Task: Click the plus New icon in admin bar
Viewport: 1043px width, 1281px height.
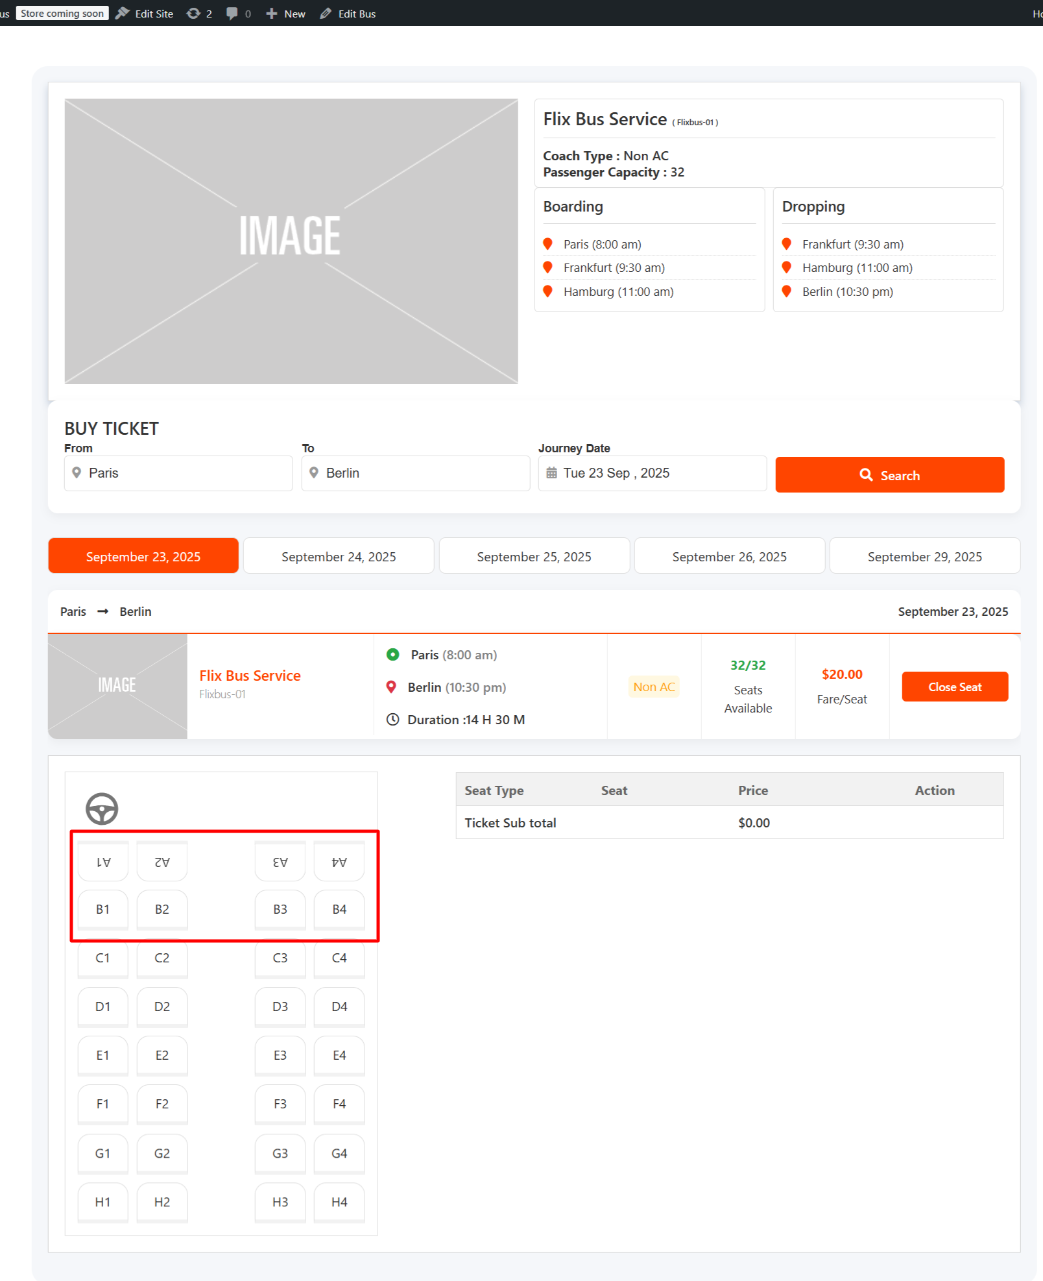Action: [272, 14]
